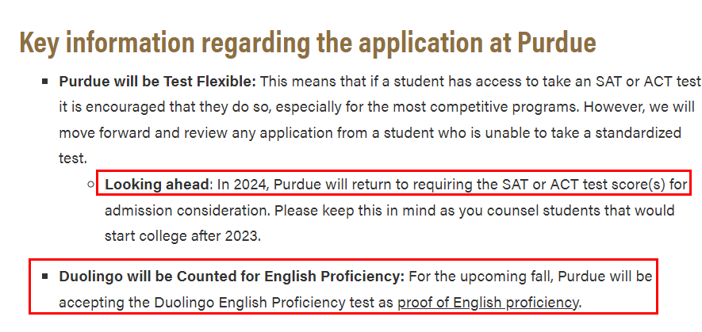
Task: Click hollow circle bullet beside "Looking ahead"
Action: (91, 184)
